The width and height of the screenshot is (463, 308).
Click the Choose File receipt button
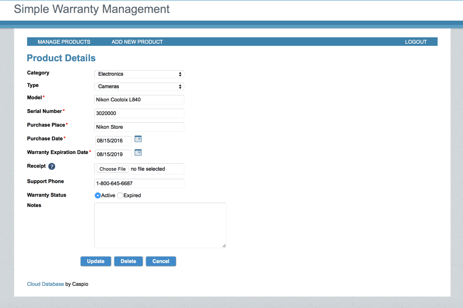[x=112, y=169]
